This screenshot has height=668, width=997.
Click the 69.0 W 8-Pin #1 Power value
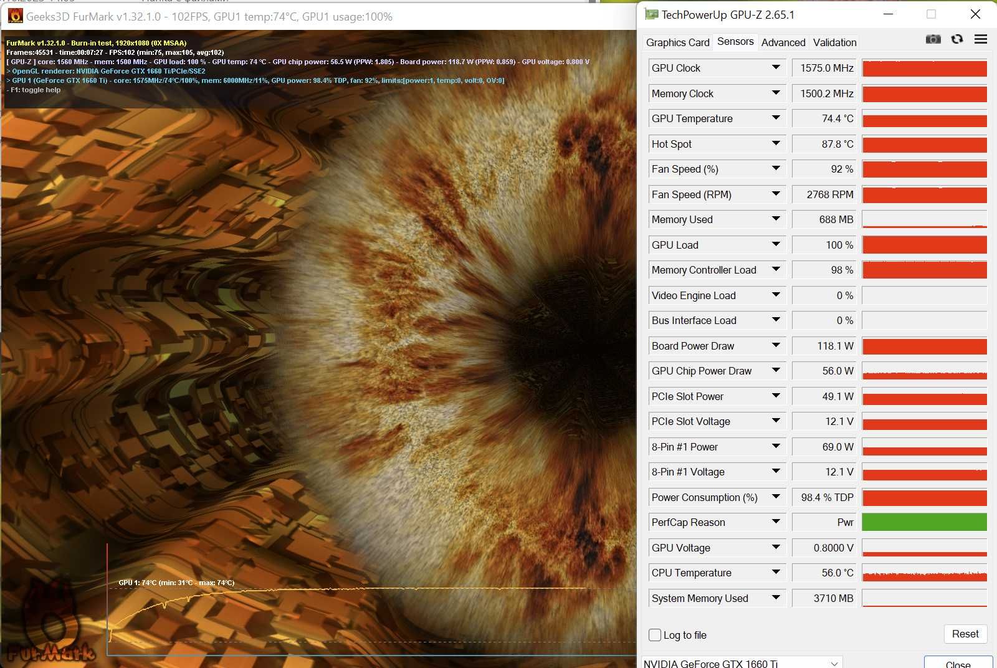coord(824,447)
